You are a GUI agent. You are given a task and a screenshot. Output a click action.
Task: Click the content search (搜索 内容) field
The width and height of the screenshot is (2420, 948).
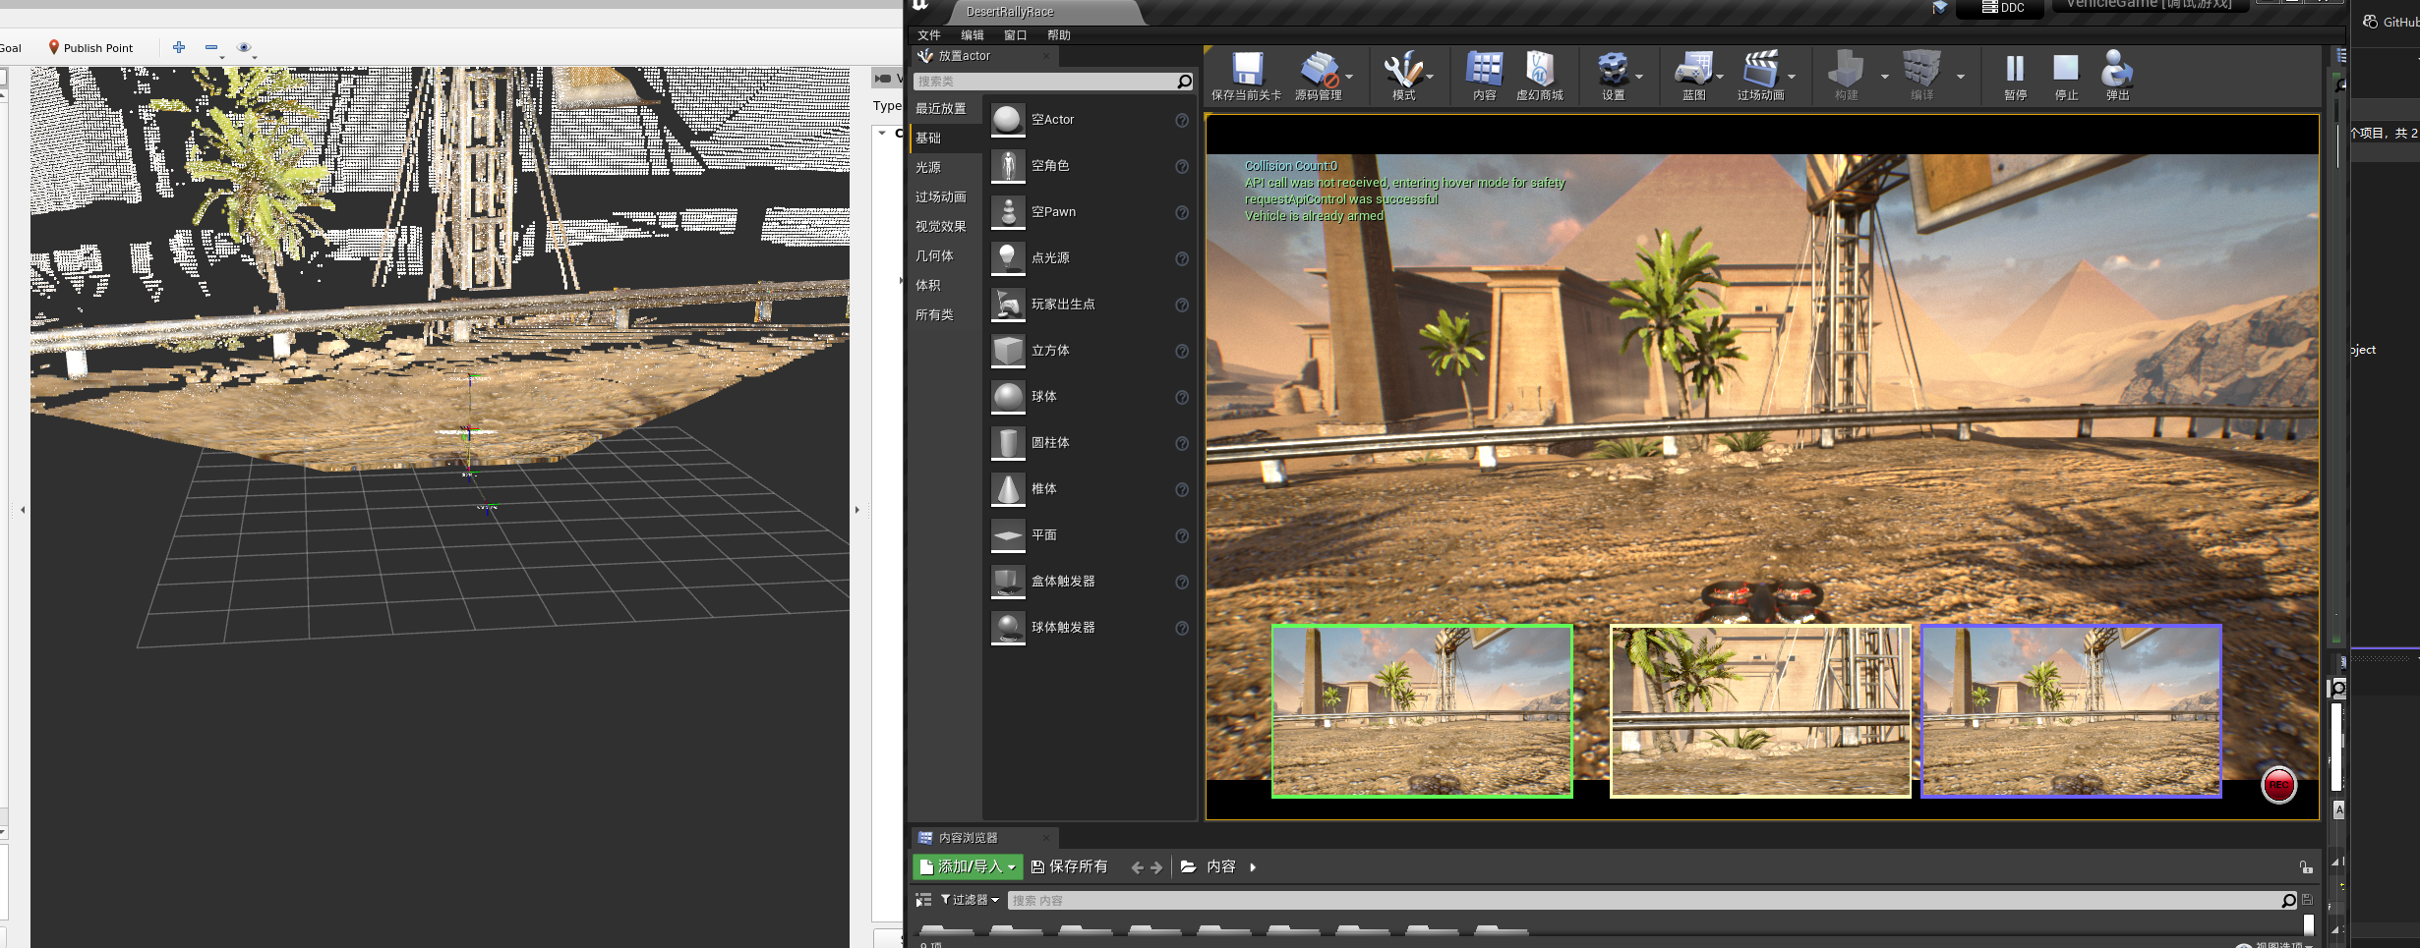(x=1653, y=900)
